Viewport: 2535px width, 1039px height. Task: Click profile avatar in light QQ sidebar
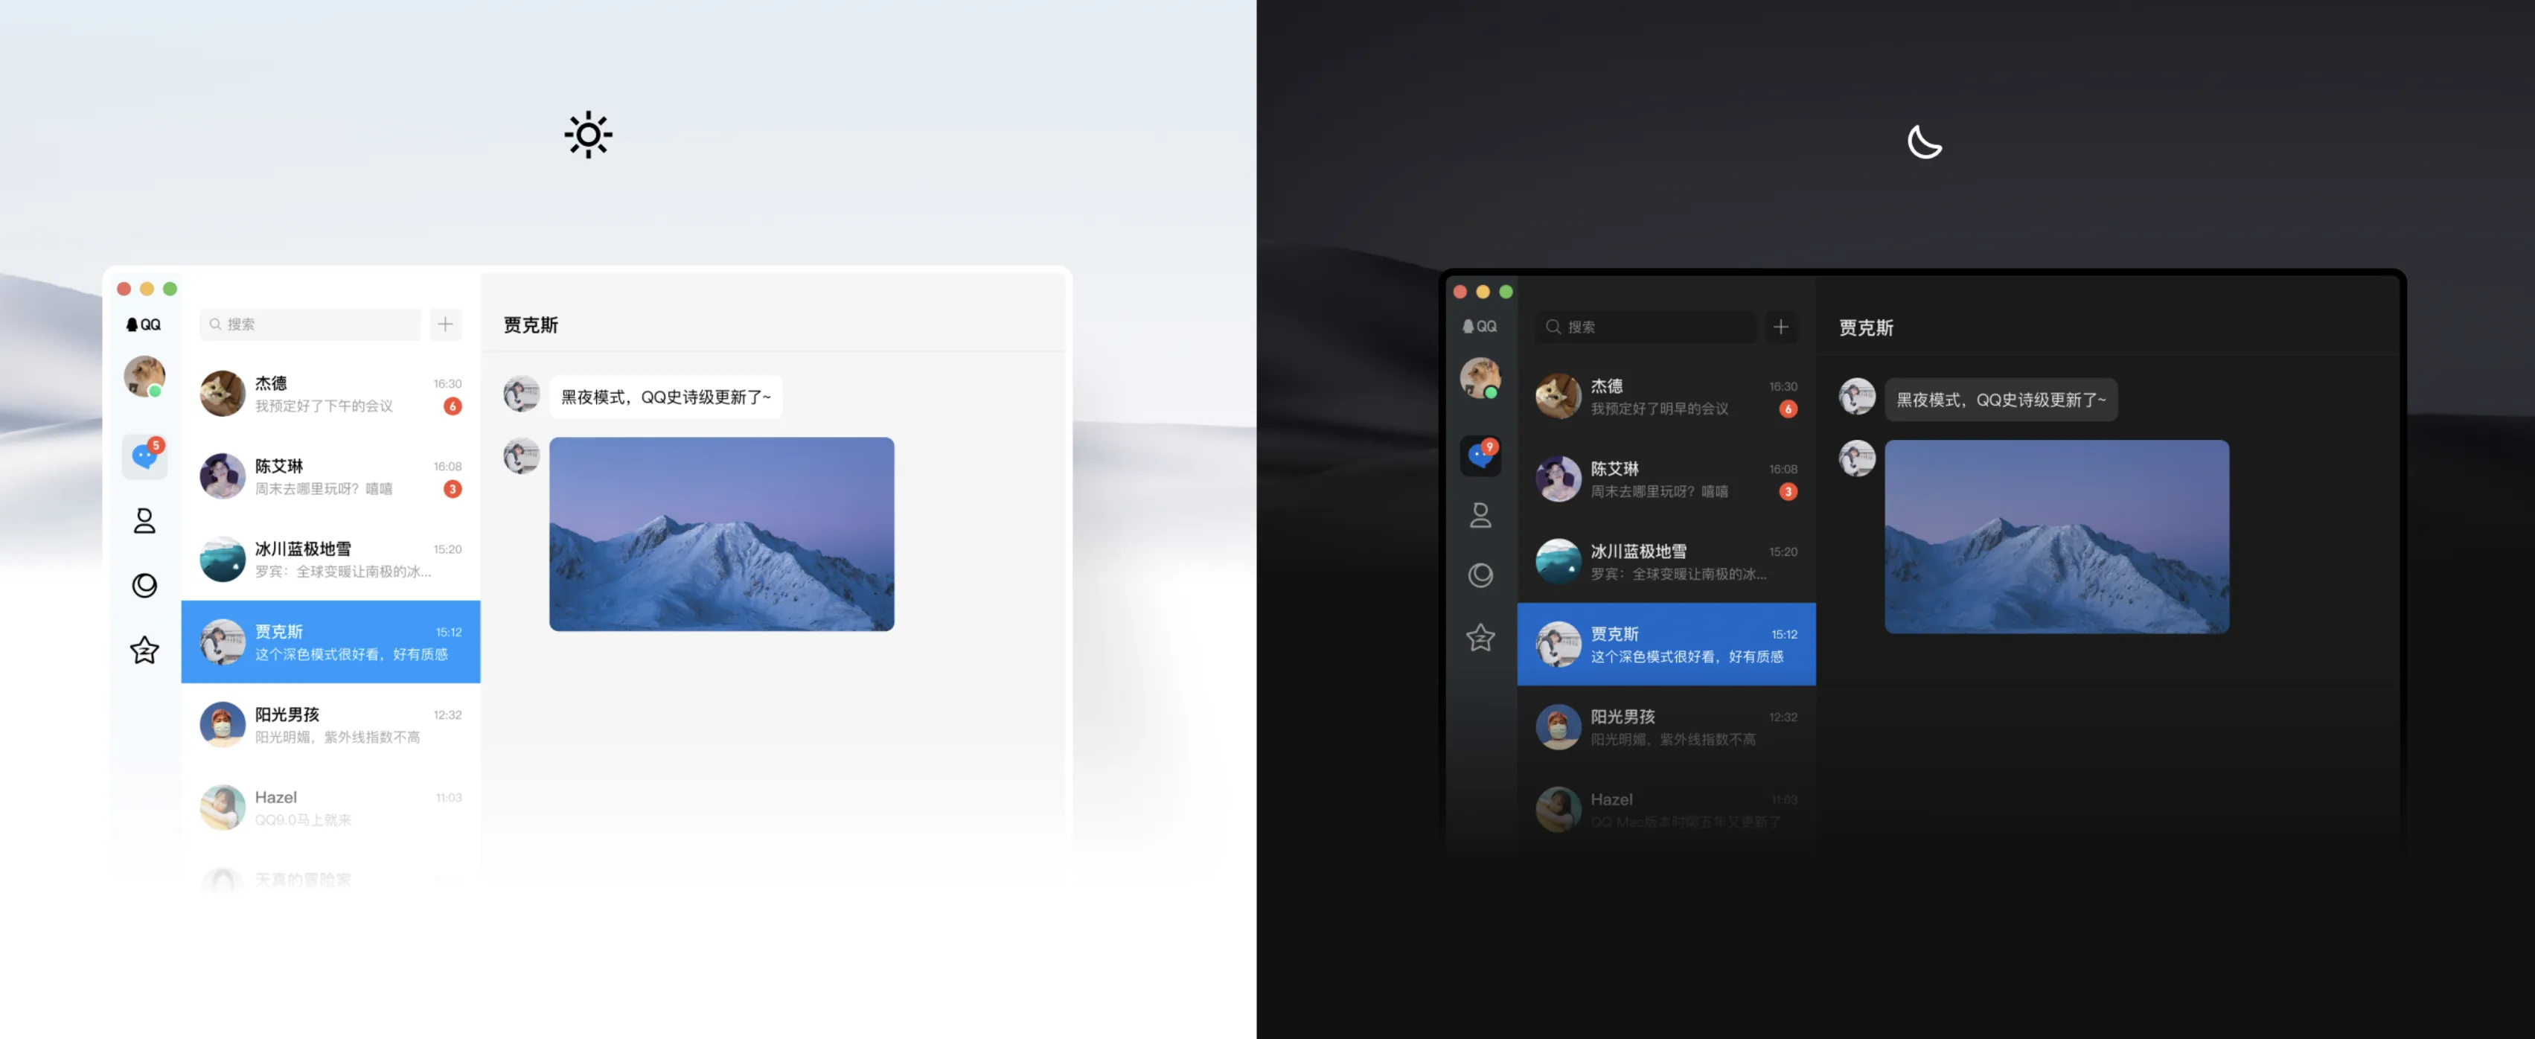click(x=144, y=376)
